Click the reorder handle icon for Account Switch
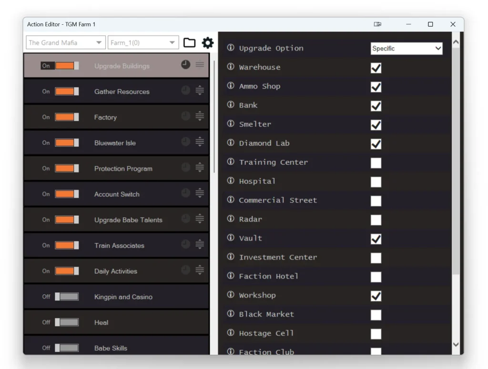The height and width of the screenshot is (369, 488). click(200, 193)
